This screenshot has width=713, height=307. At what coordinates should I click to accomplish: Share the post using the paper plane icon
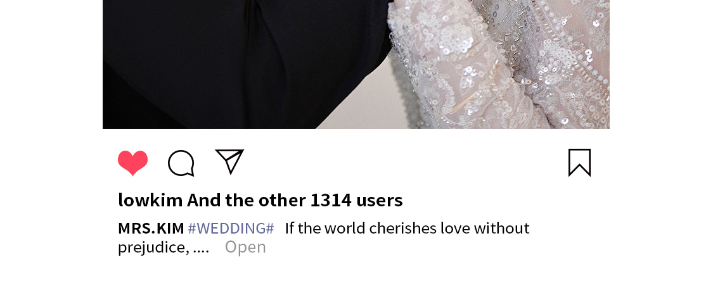229,161
